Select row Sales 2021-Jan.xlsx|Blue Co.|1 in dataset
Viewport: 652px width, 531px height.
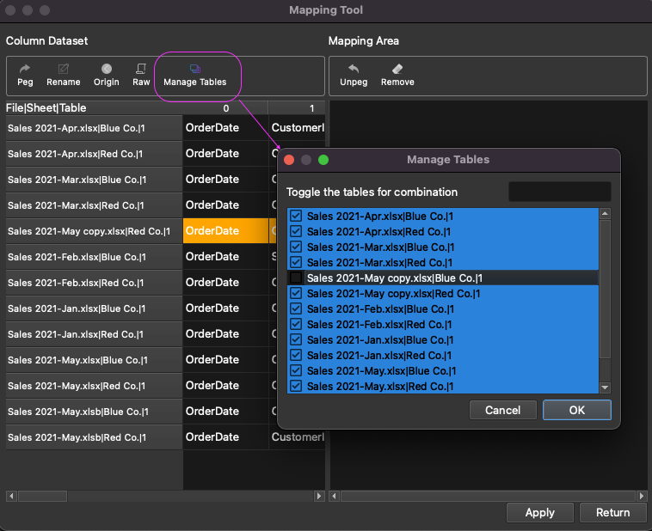94,308
